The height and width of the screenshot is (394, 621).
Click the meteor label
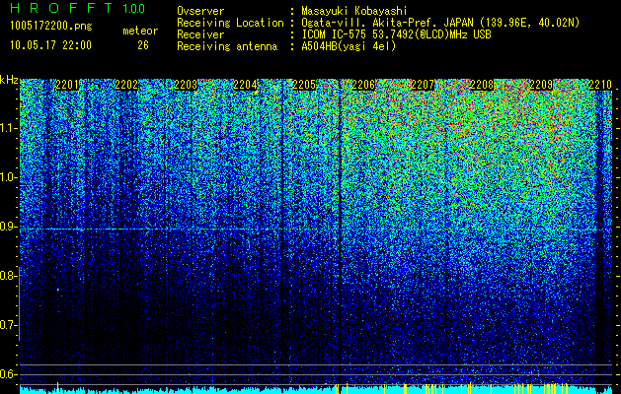coord(140,31)
